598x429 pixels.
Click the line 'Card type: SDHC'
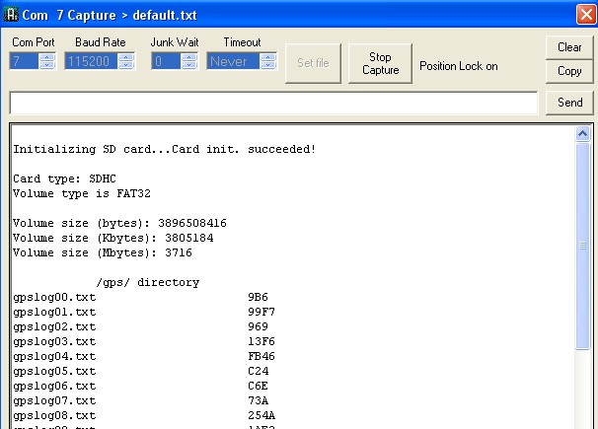(64, 179)
